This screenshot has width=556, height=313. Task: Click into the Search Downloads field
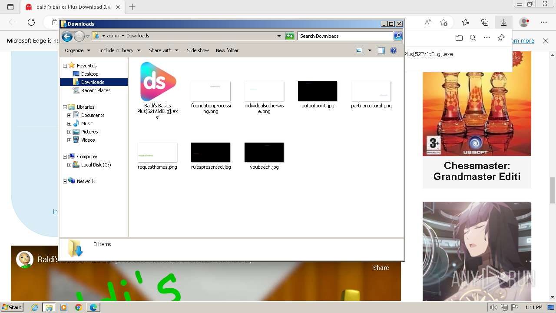[345, 36]
